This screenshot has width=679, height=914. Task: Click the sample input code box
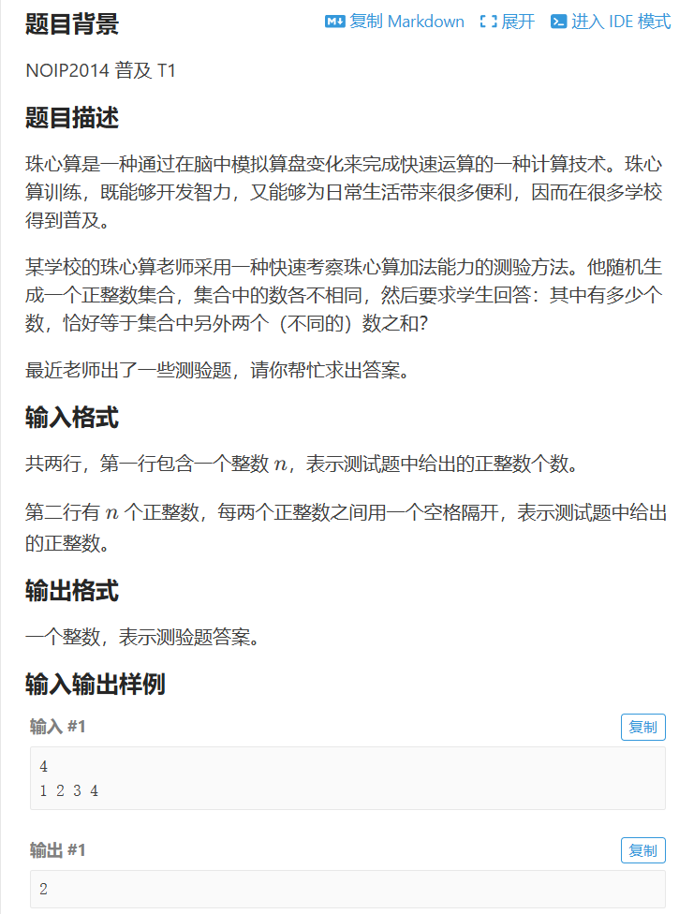pos(348,778)
